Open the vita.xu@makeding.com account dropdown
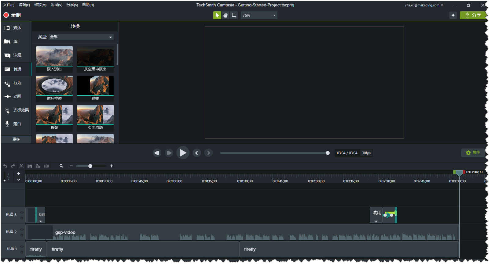This screenshot has height=265, width=491. coord(424,5)
